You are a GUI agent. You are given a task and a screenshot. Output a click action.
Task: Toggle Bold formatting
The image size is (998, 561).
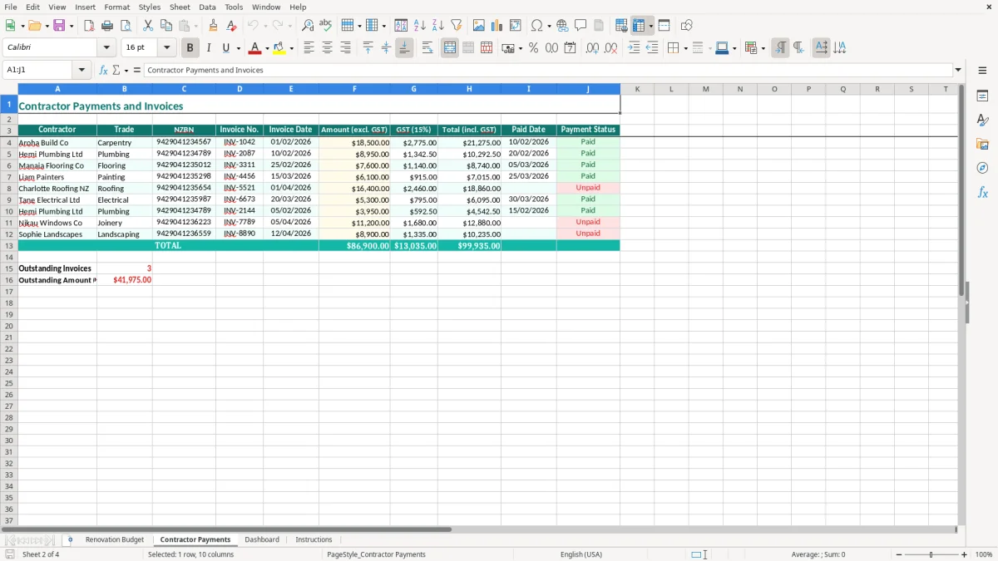point(190,48)
